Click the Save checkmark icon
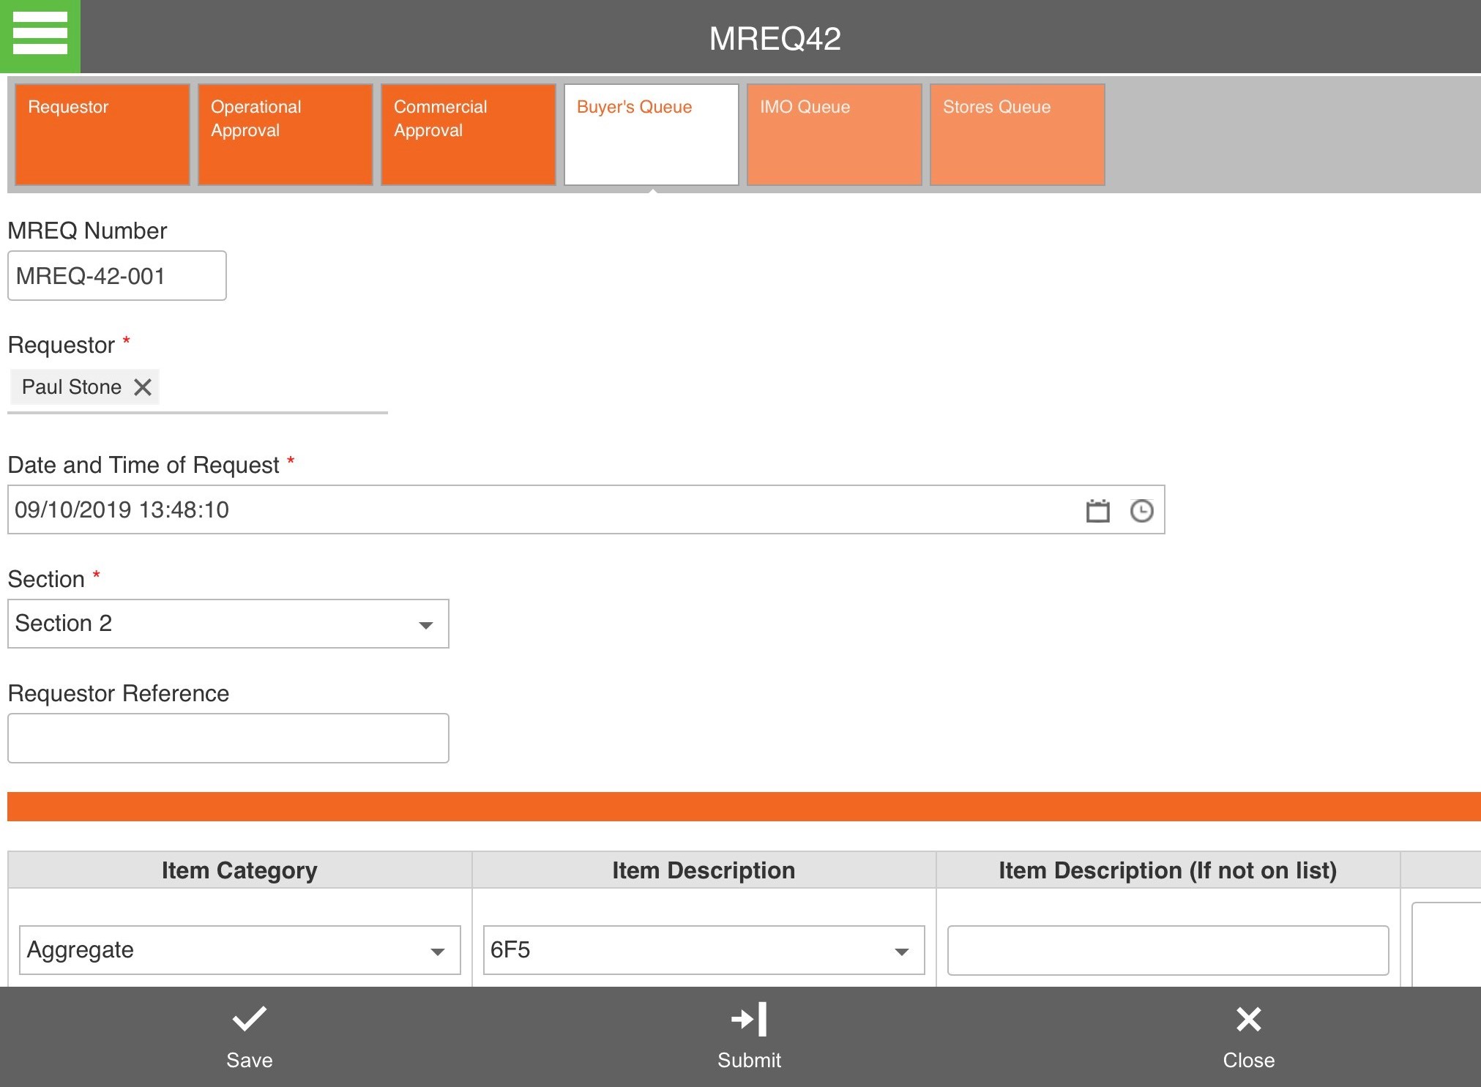The image size is (1481, 1087). [248, 1019]
